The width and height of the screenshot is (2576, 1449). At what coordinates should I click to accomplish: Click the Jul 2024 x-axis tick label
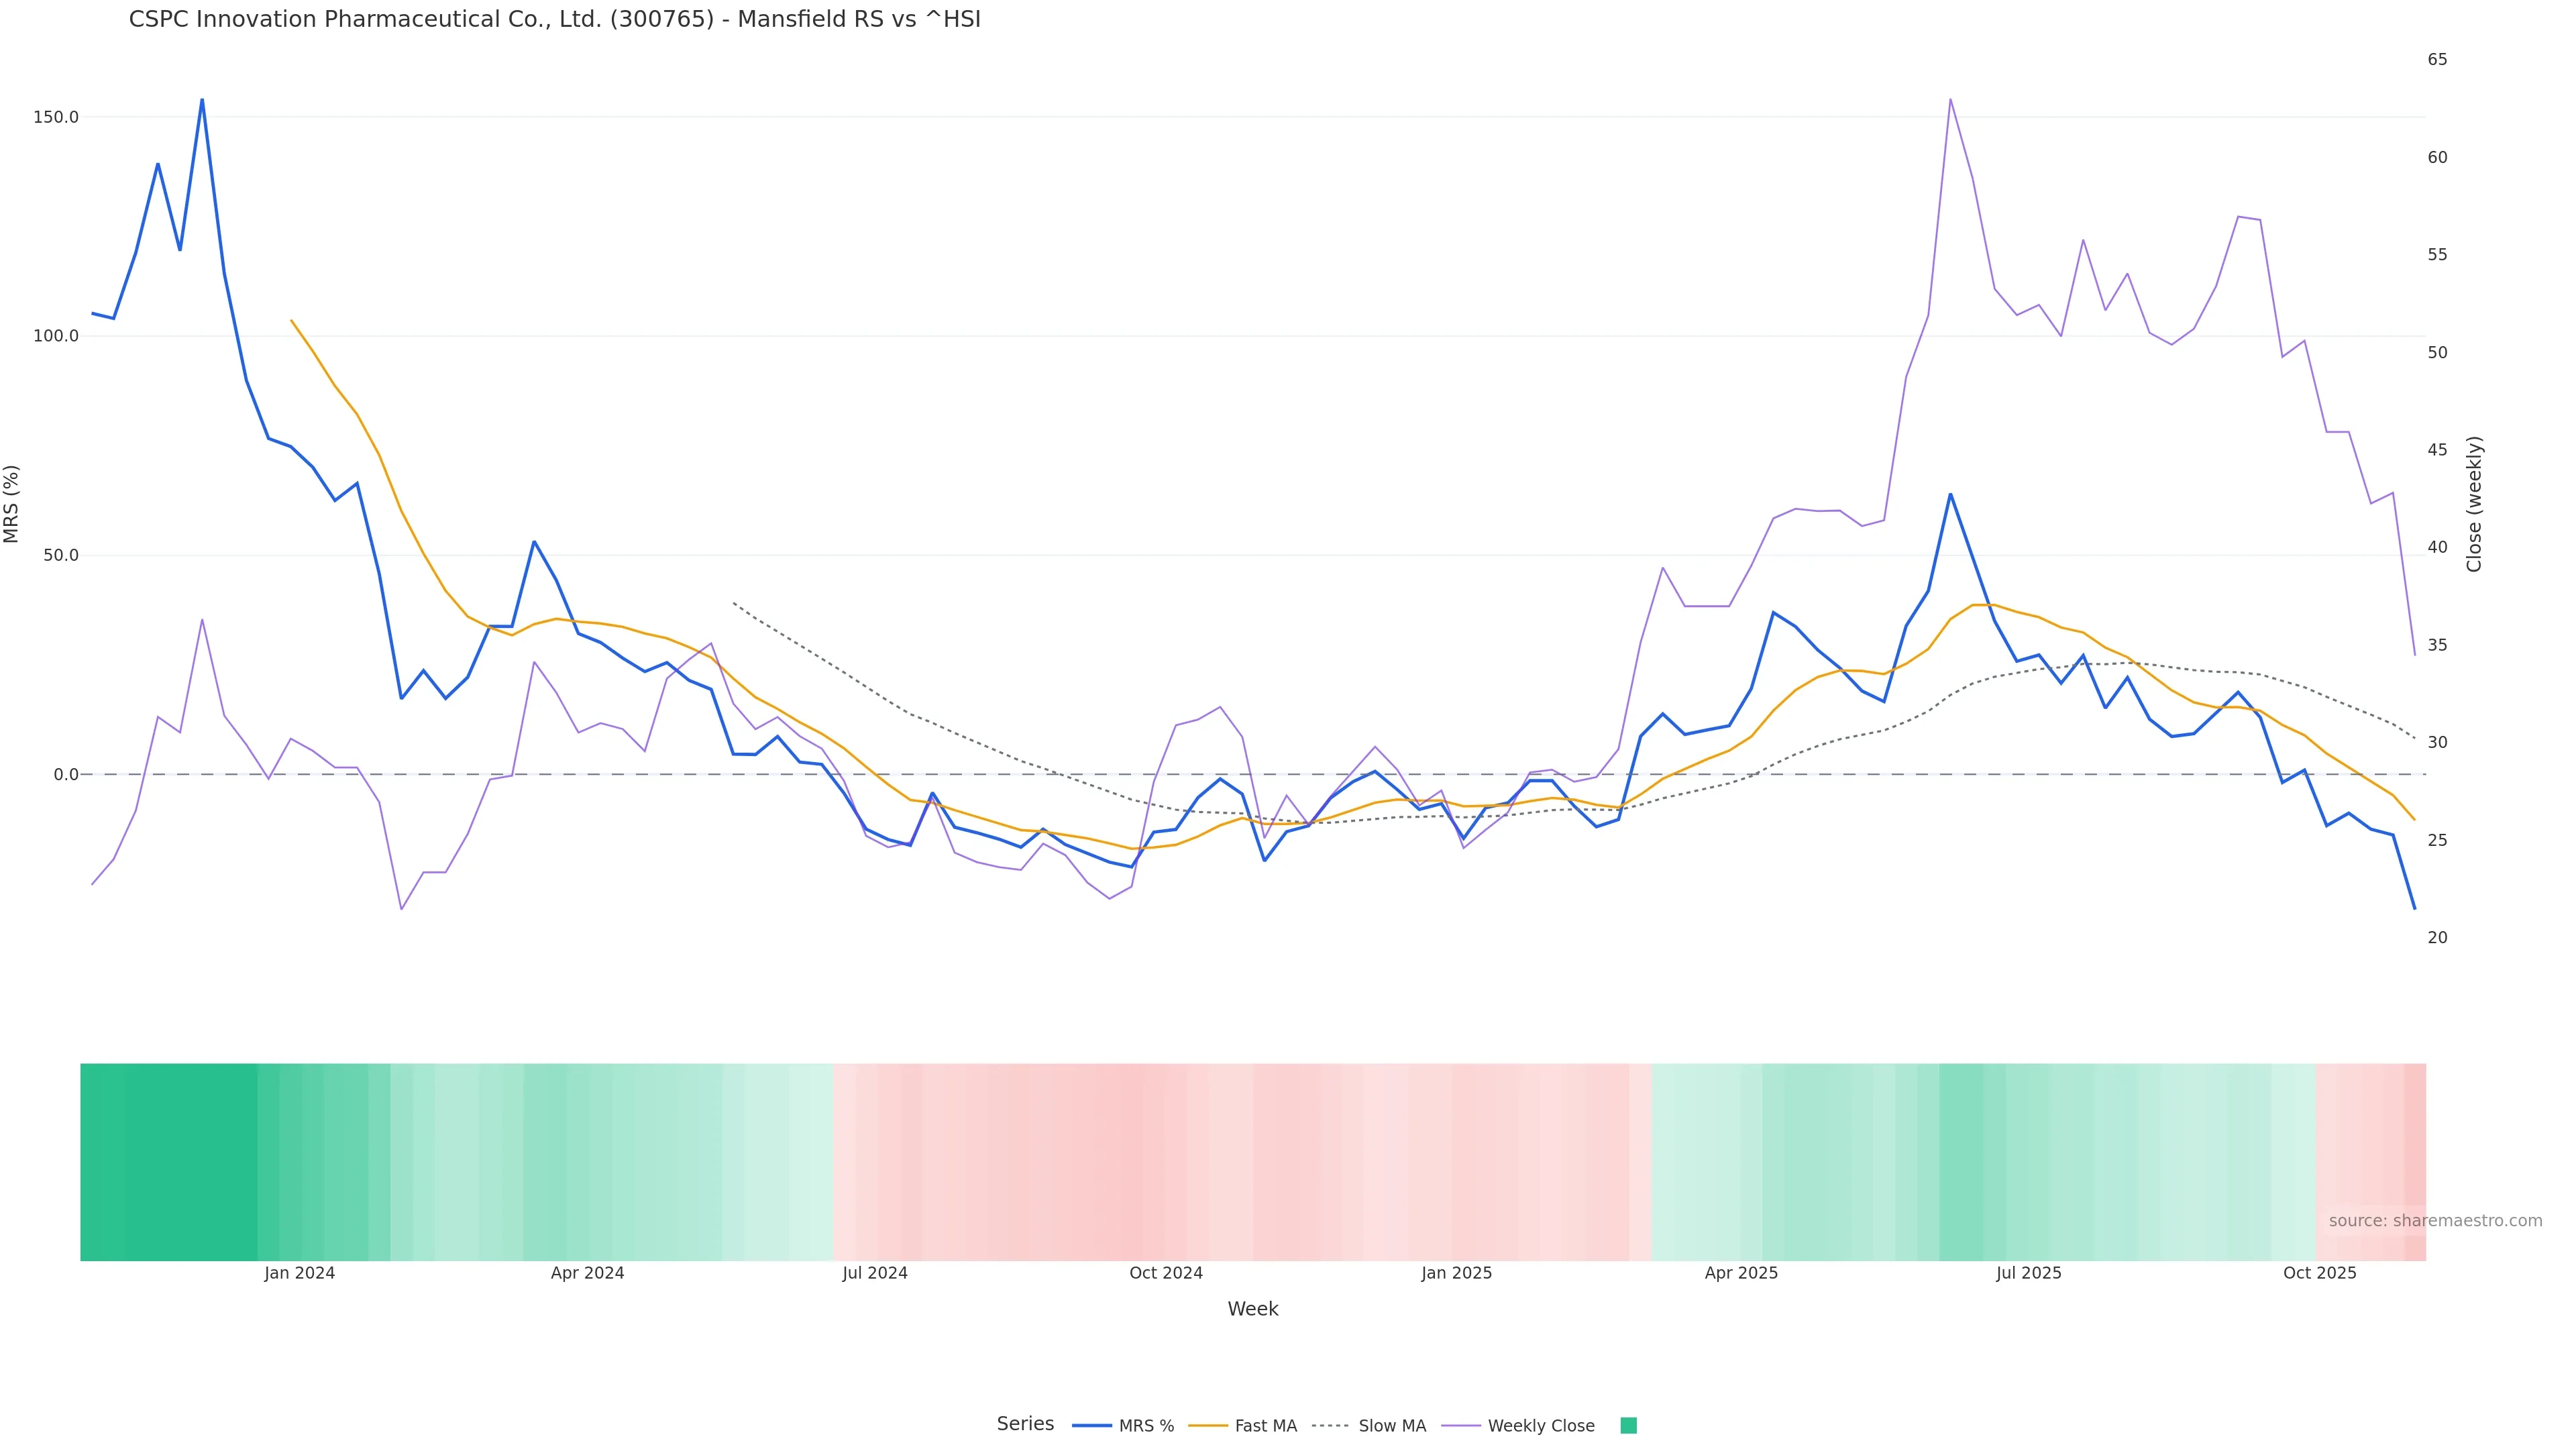(x=874, y=1273)
